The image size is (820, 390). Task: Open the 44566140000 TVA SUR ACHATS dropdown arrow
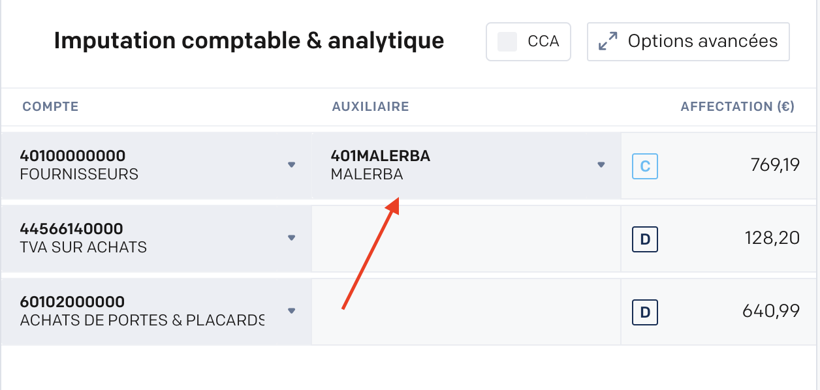pyautogui.click(x=292, y=238)
